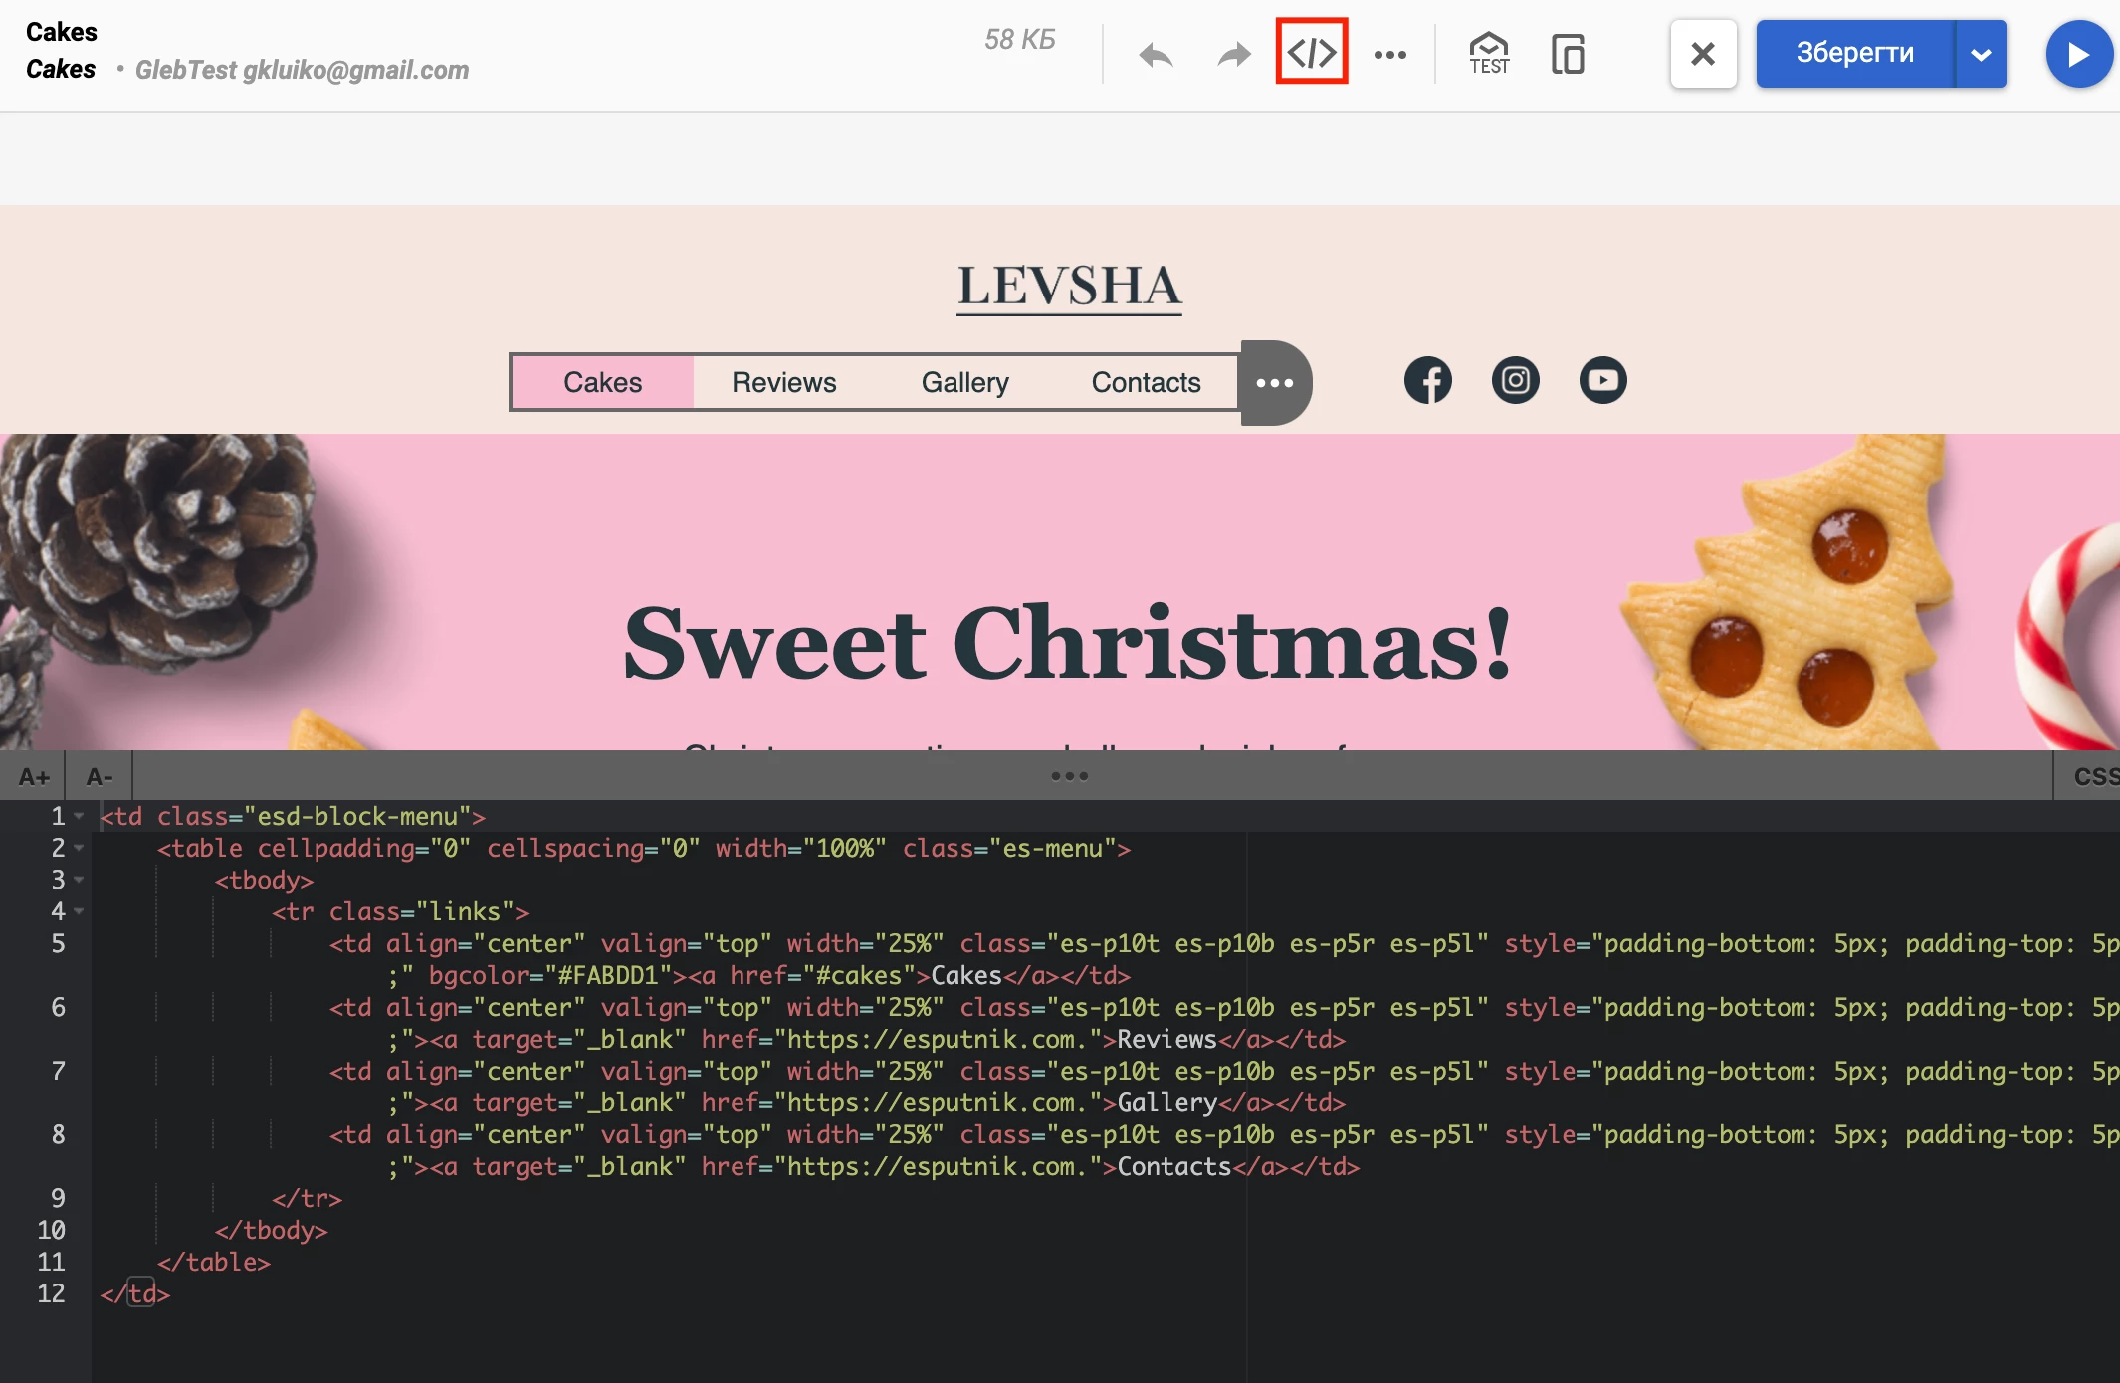The height and width of the screenshot is (1383, 2120).
Task: Toggle the code editor icon
Action: pos(1312,52)
